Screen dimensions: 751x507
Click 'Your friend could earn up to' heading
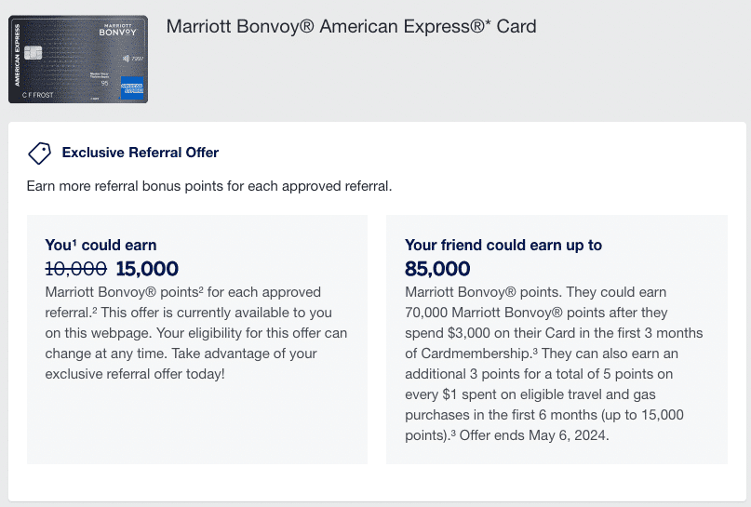point(503,245)
